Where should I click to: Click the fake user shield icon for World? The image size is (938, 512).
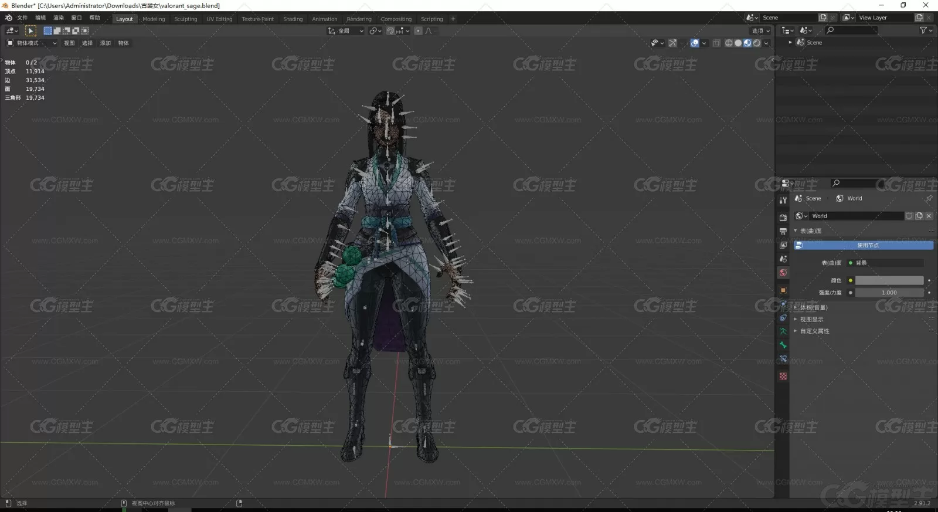(x=909, y=216)
